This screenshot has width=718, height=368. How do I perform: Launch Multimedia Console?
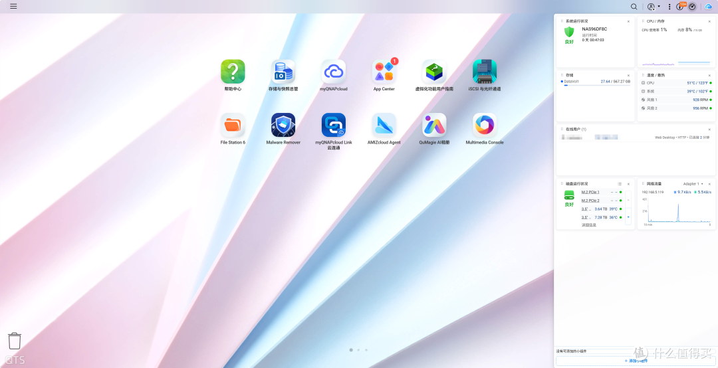[485, 129]
